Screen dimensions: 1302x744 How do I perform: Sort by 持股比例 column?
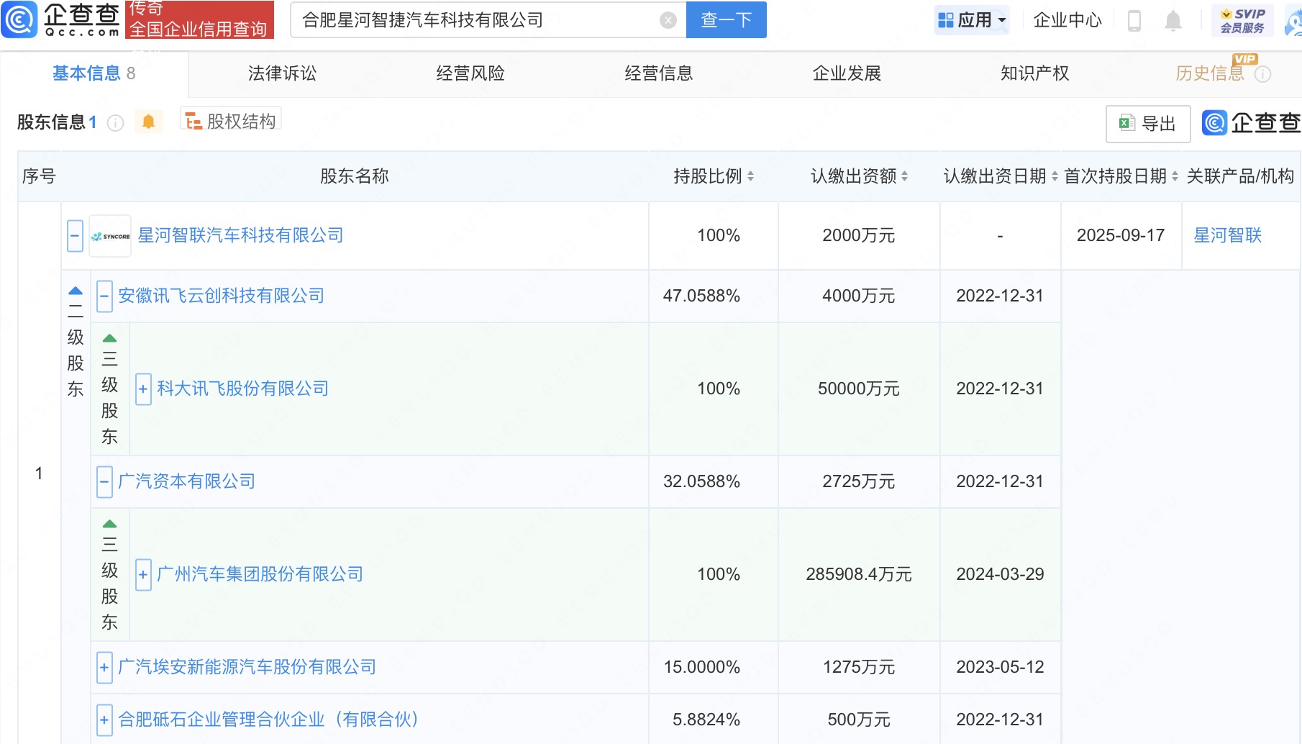[750, 176]
